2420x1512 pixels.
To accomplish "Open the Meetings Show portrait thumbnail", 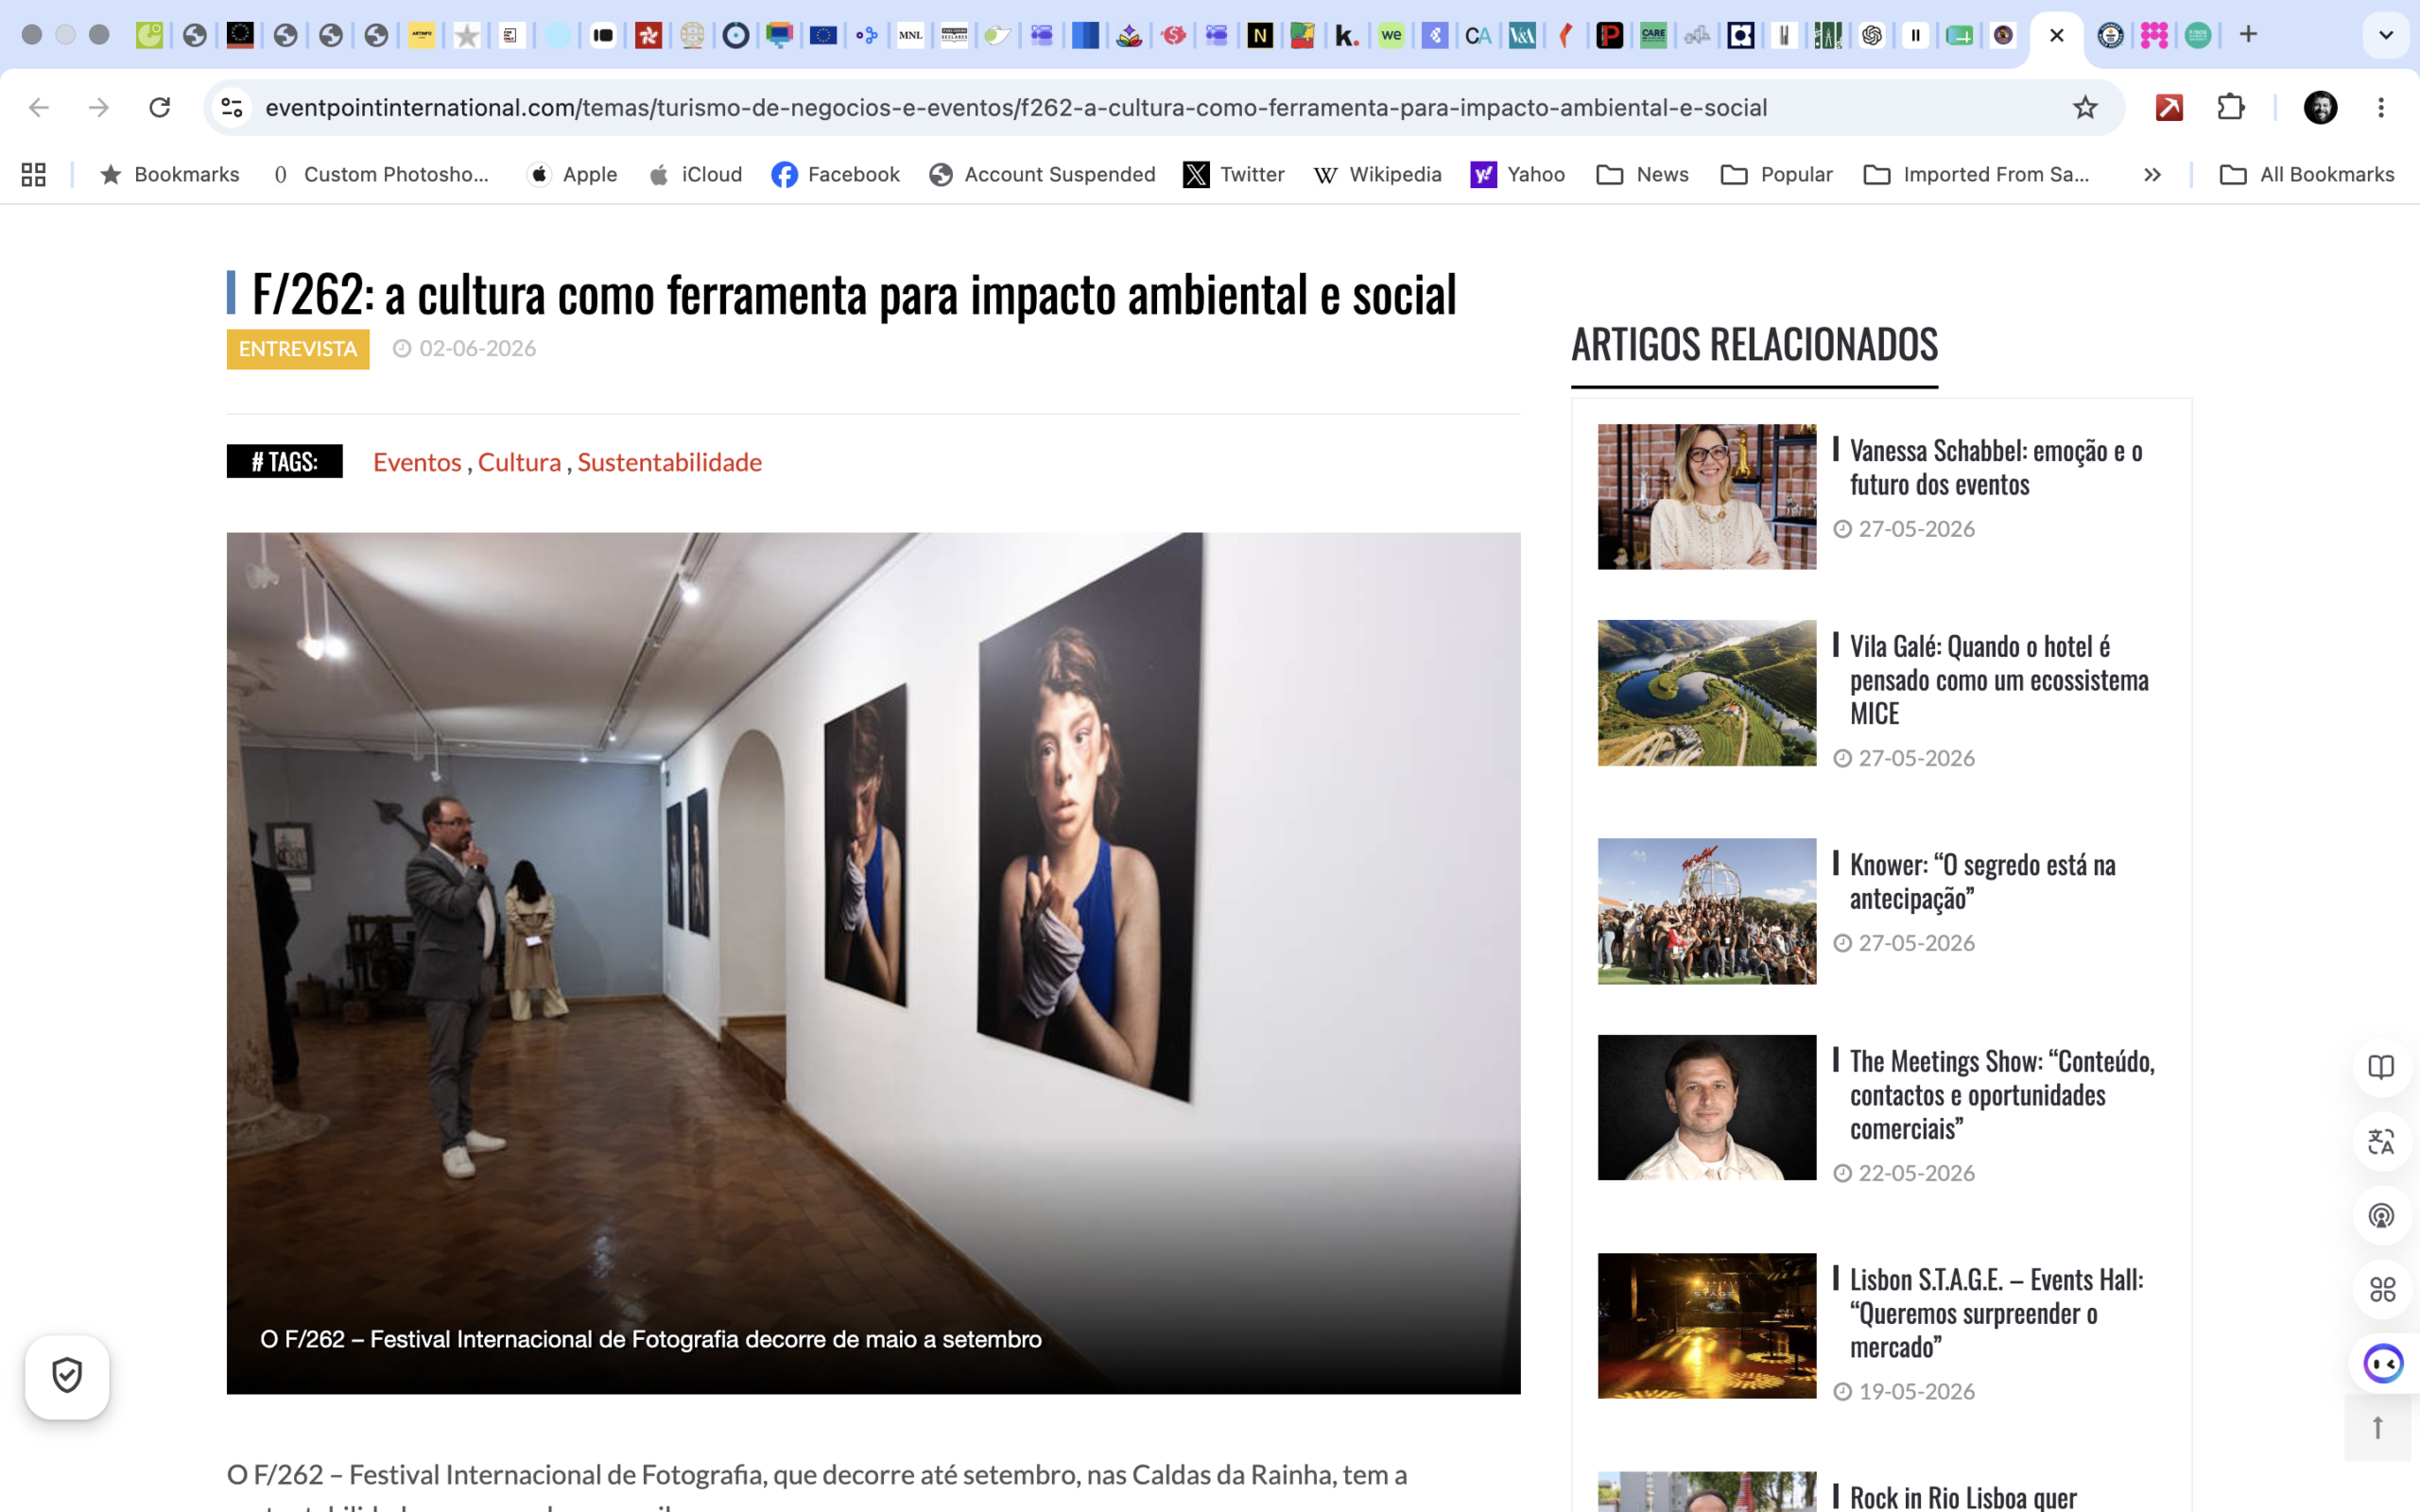I will [x=1707, y=1107].
